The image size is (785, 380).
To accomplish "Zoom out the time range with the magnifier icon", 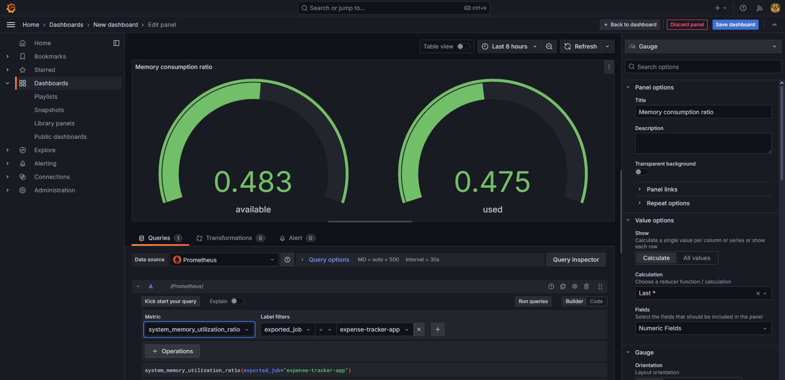I will tap(549, 46).
